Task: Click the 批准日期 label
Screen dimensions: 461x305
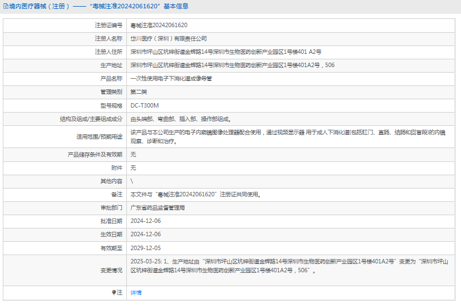Action: (x=111, y=221)
